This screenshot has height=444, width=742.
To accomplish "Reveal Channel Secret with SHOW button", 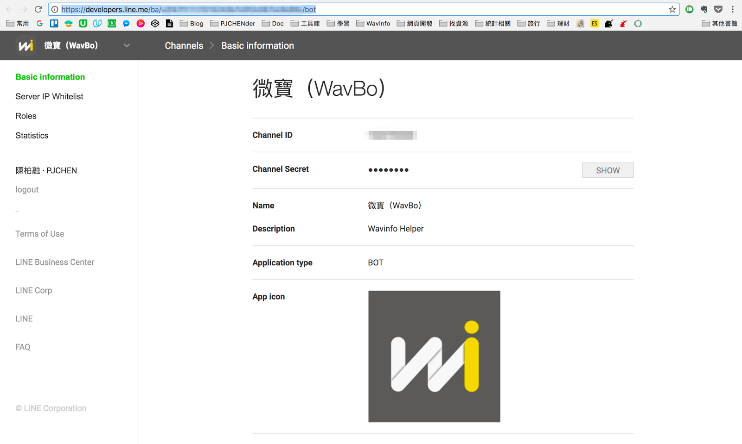I will point(608,170).
